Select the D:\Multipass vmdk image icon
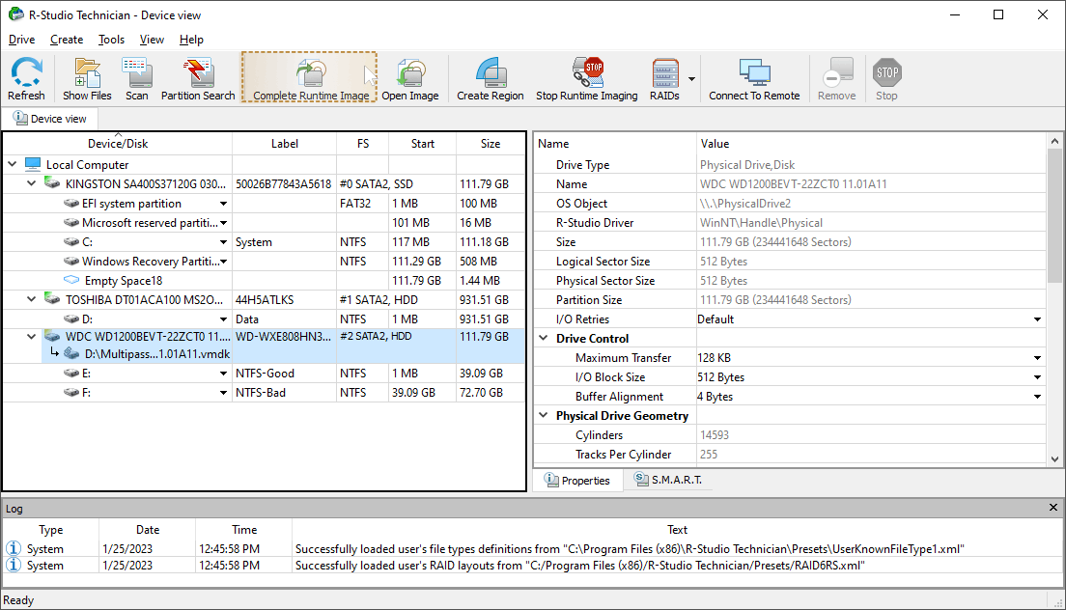Image resolution: width=1066 pixels, height=610 pixels. (71, 353)
